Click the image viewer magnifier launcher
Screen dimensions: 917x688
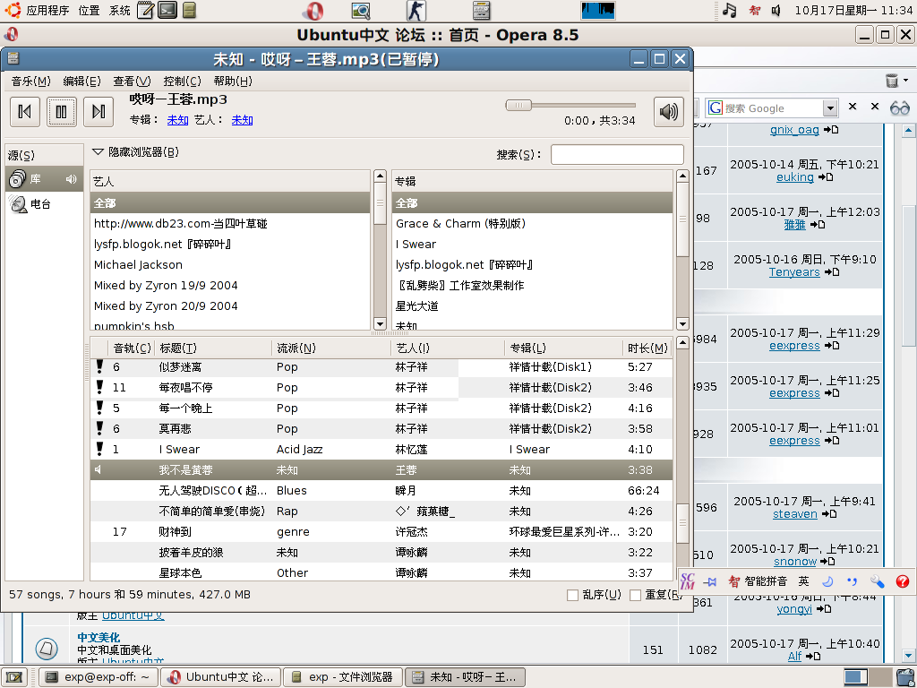point(361,11)
